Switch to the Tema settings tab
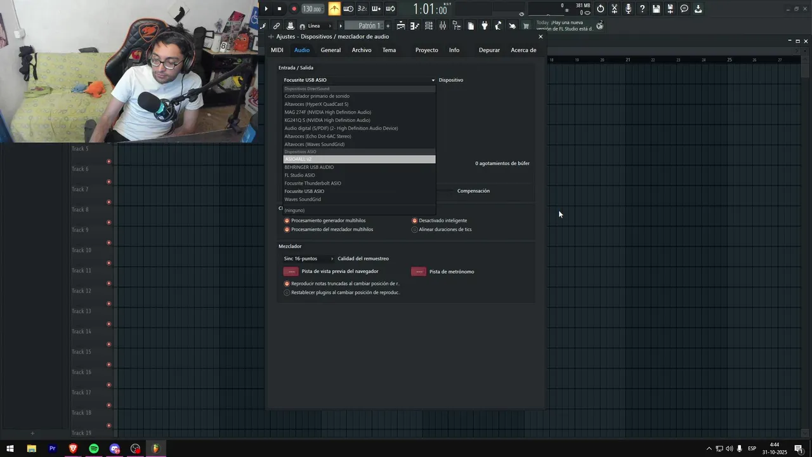The height and width of the screenshot is (457, 812). point(389,50)
